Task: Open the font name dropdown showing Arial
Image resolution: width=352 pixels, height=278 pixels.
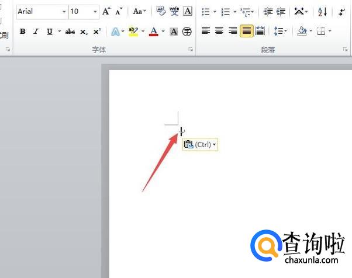Action: click(x=64, y=12)
